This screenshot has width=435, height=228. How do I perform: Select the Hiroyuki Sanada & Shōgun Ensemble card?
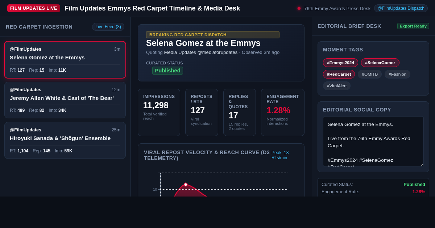(65, 140)
